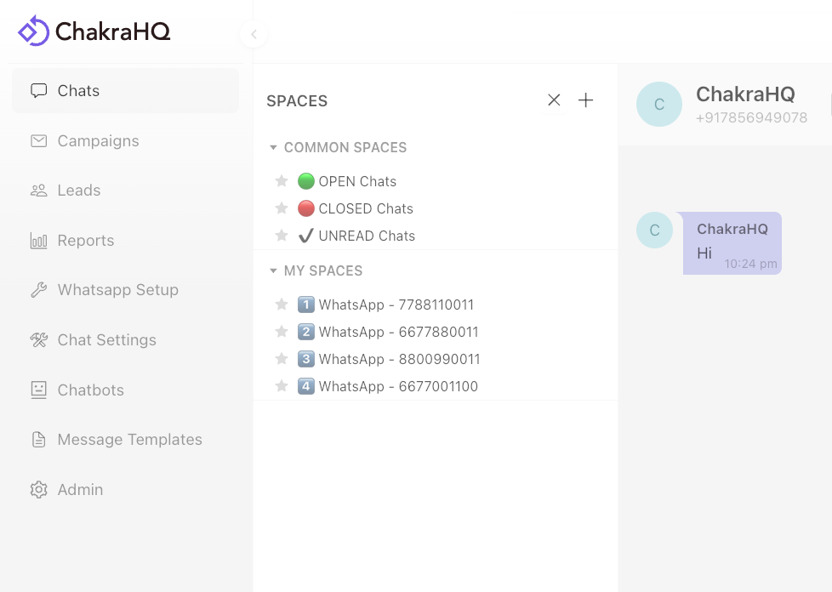Screen dimensions: 832x592
Task: Open Reports in sidebar
Action: [125, 241]
